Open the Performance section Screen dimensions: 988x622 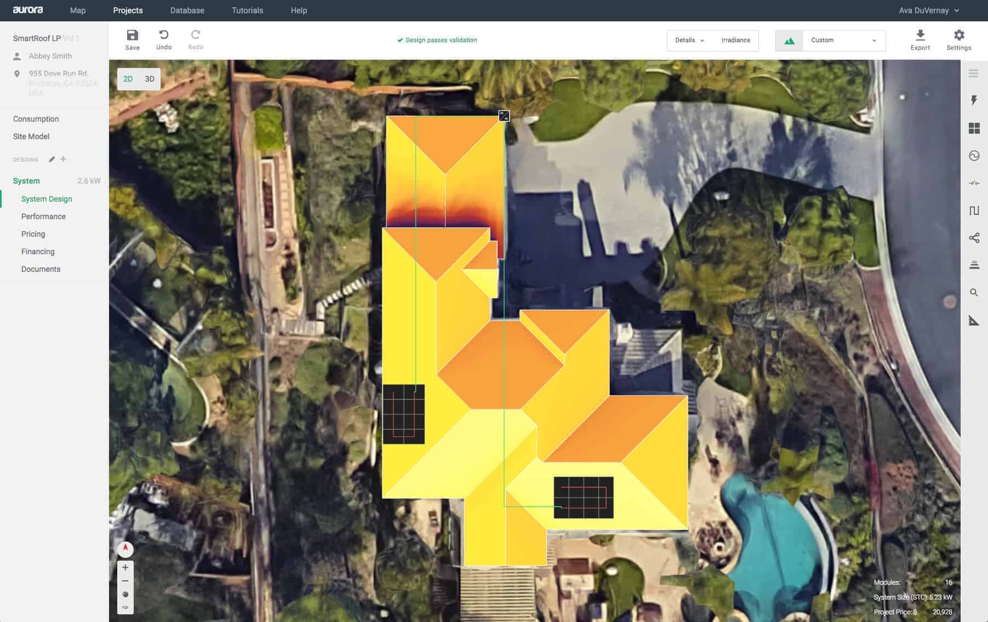point(43,216)
